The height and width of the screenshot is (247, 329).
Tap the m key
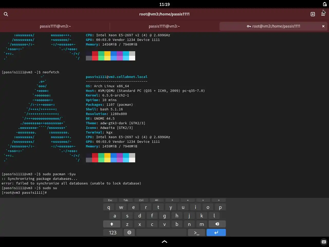(x=202, y=224)
